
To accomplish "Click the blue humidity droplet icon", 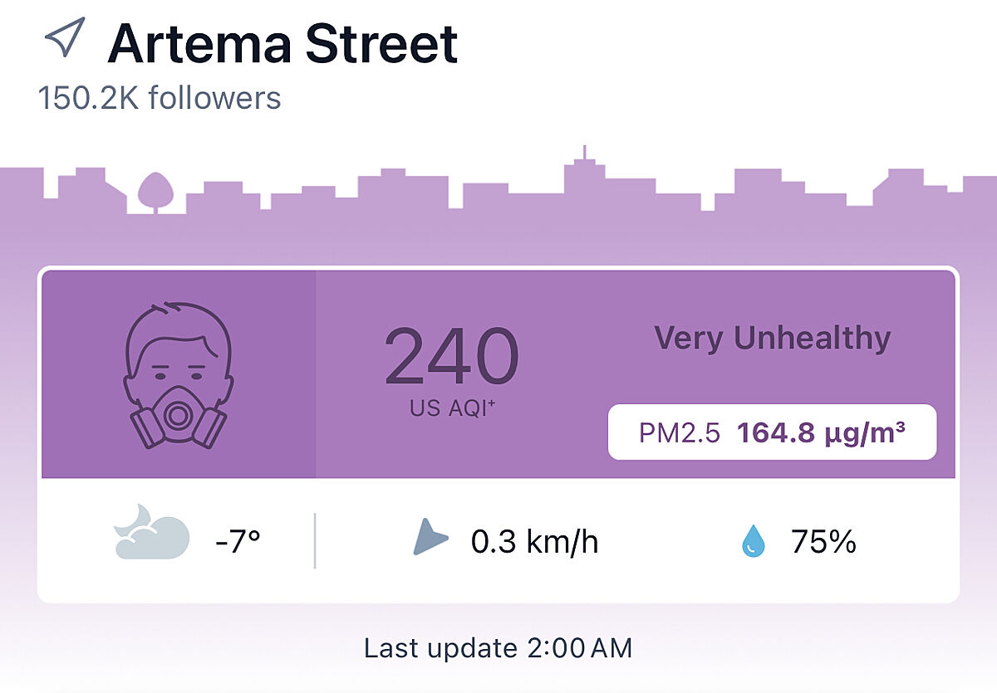I will (x=753, y=542).
